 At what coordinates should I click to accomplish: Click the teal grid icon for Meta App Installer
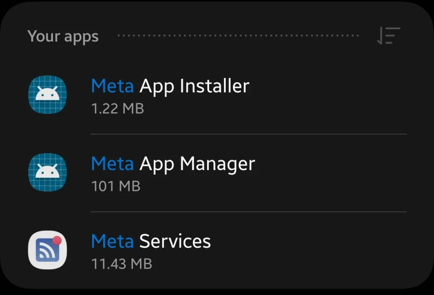47,95
